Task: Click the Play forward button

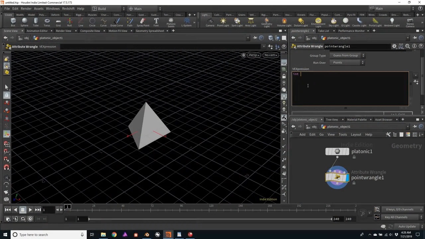Action: coord(30,209)
